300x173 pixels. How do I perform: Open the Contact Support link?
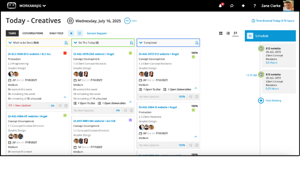96,33
